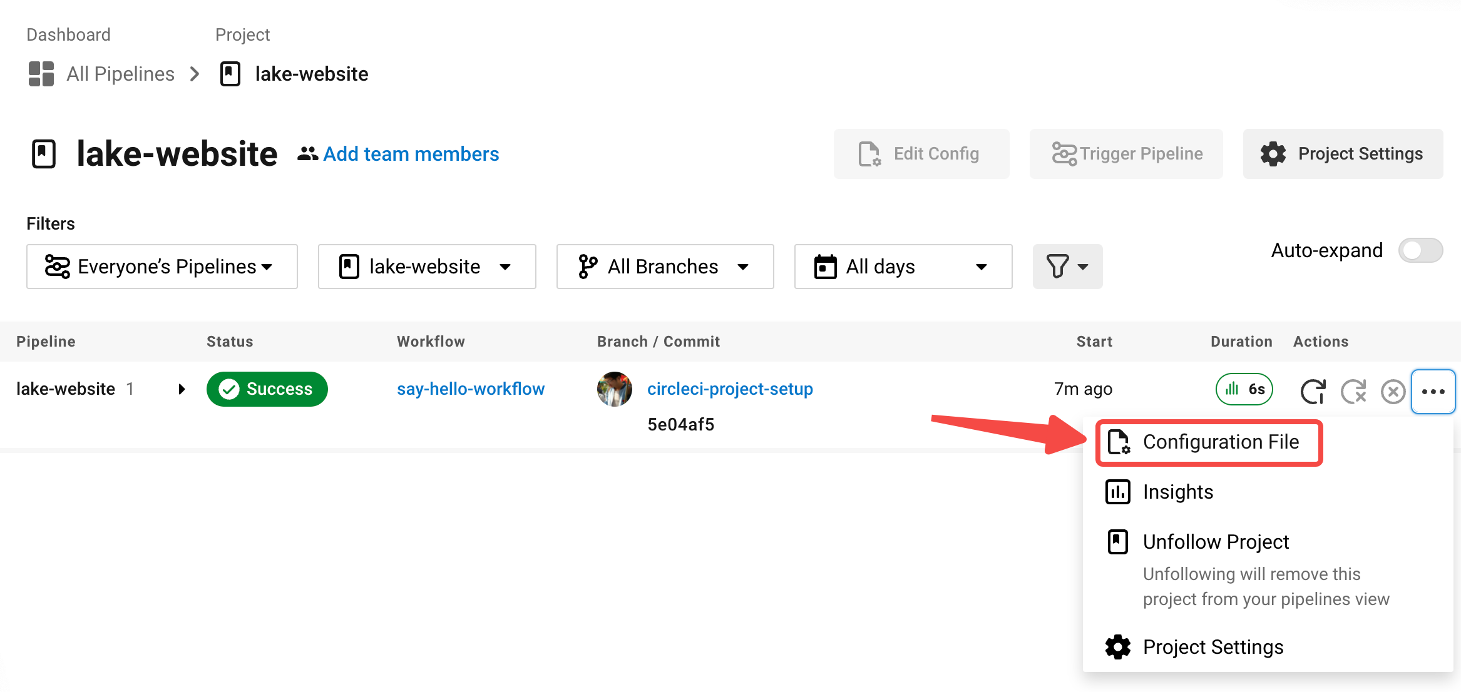
Task: Click the Project Settings gear button
Action: [x=1343, y=154]
